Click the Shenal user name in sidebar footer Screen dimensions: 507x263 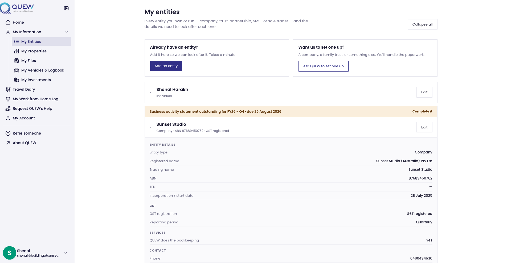pyautogui.click(x=23, y=251)
